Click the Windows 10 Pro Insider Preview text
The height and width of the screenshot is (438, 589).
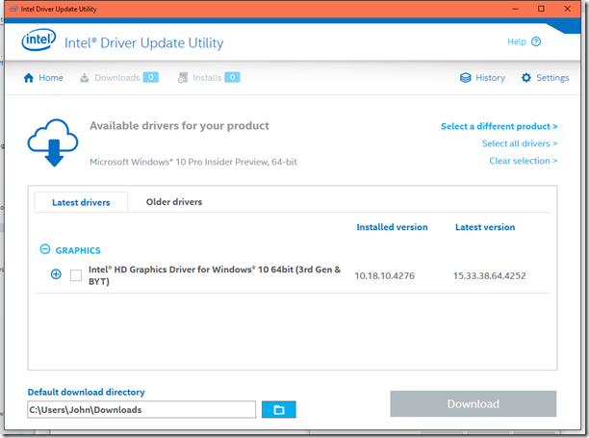click(x=193, y=162)
